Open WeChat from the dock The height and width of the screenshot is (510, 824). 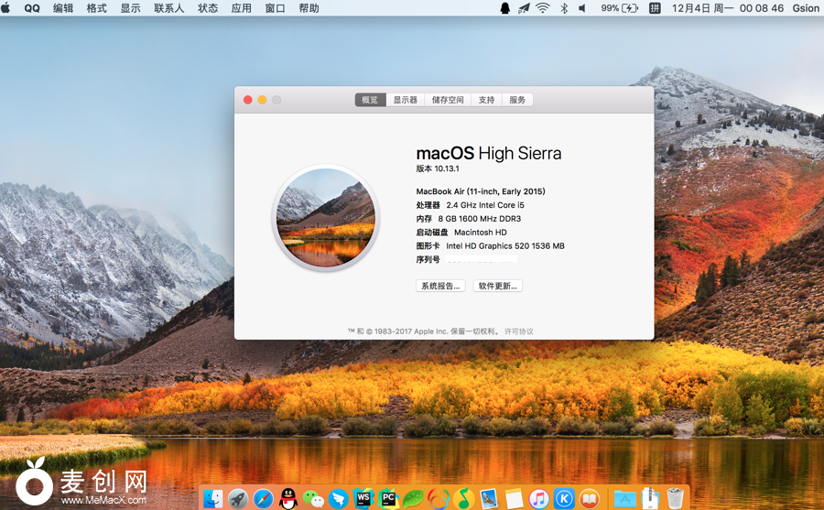[314, 498]
